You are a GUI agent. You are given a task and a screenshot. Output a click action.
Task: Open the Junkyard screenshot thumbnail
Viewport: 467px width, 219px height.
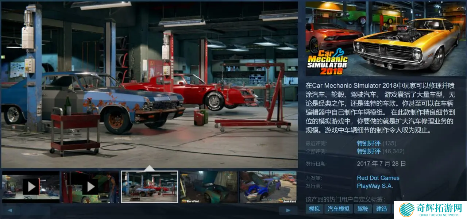click(268, 187)
